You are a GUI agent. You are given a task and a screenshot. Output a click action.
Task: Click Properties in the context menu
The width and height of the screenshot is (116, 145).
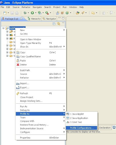pyautogui.click(x=41, y=138)
